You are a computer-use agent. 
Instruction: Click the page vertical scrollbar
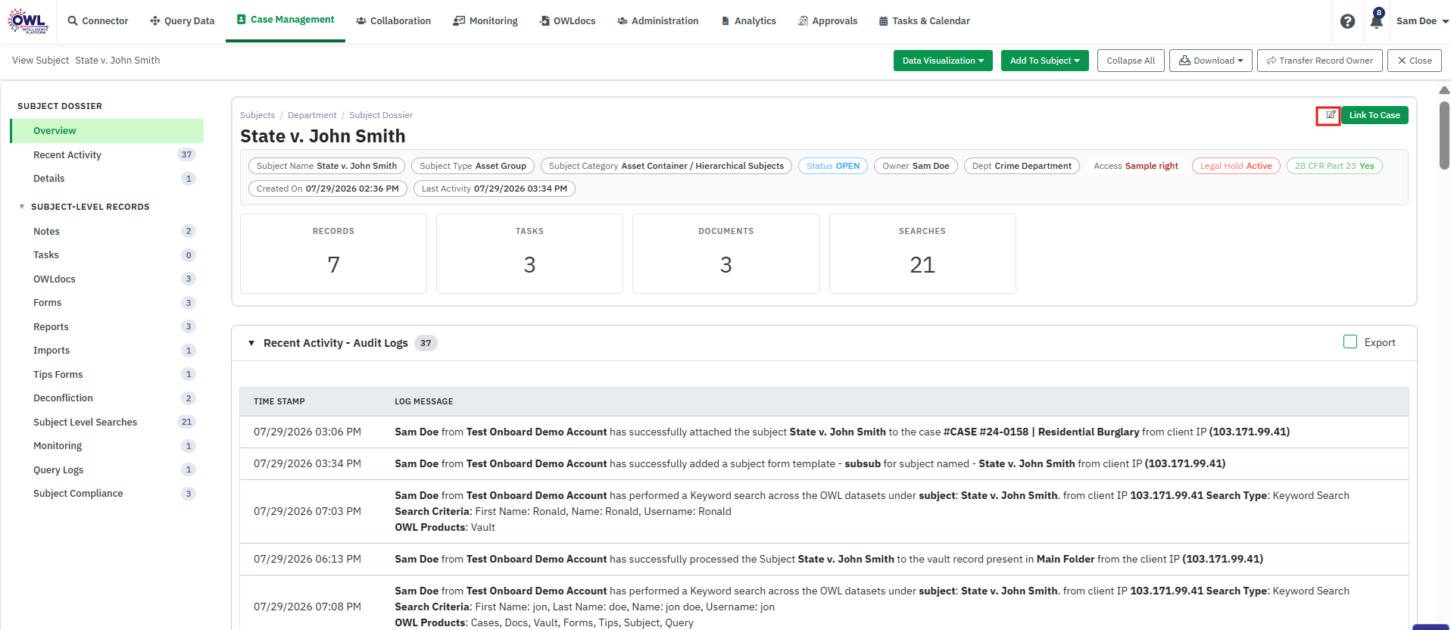pos(1444,136)
